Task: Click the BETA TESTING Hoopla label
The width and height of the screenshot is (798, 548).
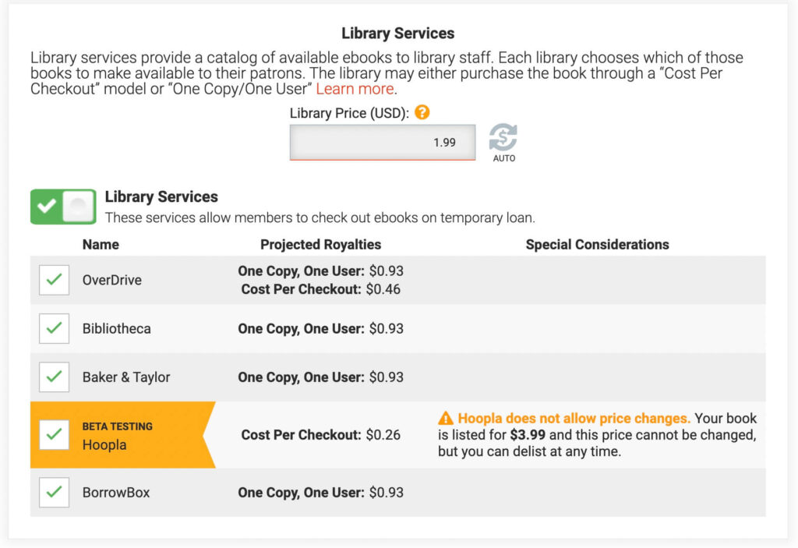Action: [117, 436]
